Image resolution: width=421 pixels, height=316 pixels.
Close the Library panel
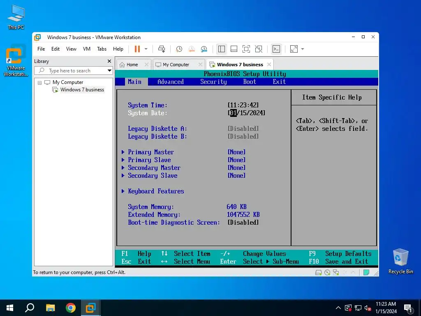109,61
